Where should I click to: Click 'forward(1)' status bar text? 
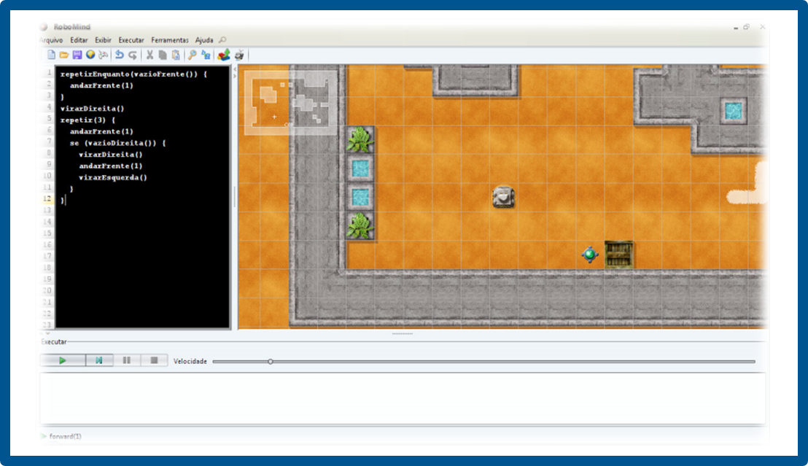point(66,436)
